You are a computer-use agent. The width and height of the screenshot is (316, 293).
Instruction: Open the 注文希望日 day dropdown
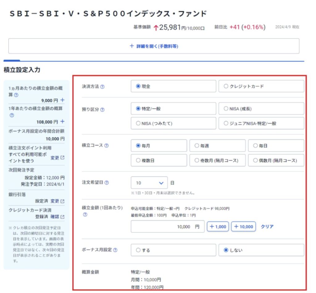pyautogui.click(x=149, y=183)
